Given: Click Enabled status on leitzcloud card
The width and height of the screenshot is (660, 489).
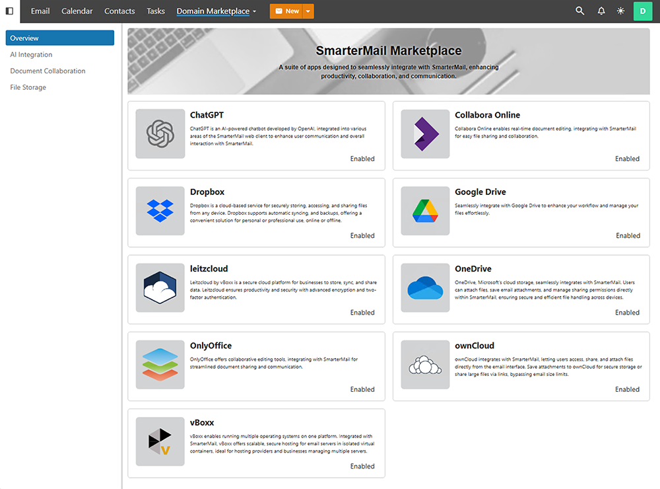Looking at the screenshot, I should coord(362,313).
